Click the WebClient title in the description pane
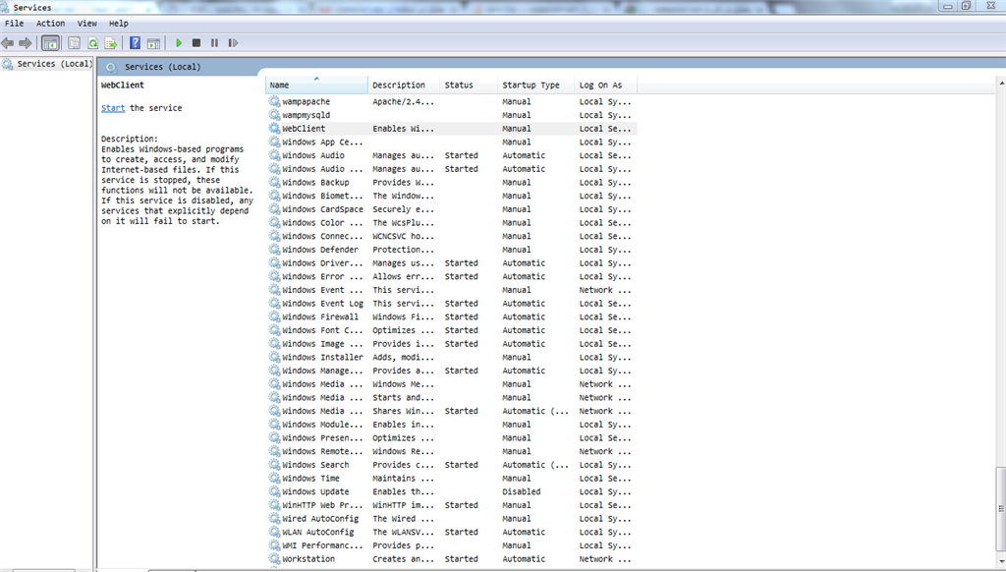 123,85
